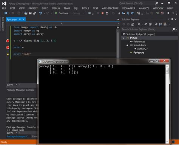Image resolution: width=179 pixels, height=145 pixels.
Task: Click the Save All toolbar icon
Action: [35, 13]
